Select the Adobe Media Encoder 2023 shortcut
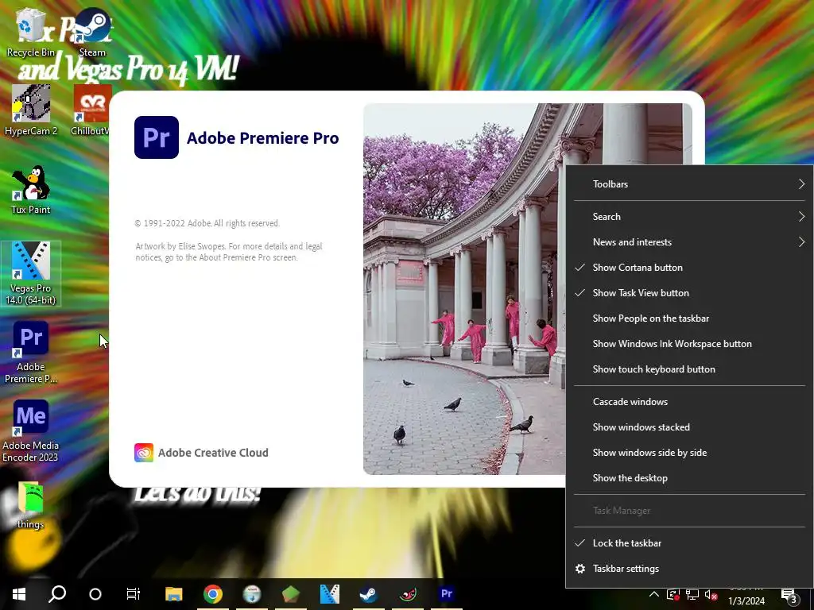The image size is (814, 610). click(x=31, y=431)
